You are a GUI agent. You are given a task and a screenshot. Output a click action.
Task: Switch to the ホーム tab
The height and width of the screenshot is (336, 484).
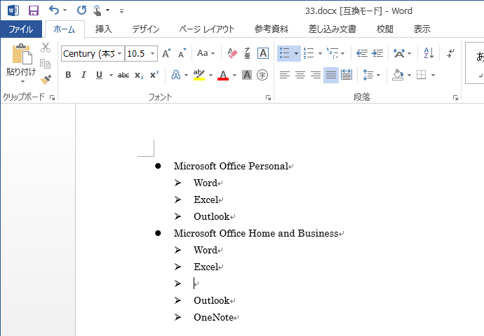65,29
